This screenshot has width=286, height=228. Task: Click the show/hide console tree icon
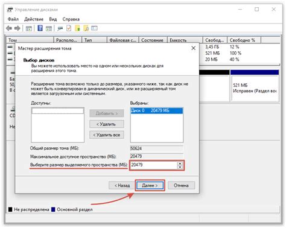(x=29, y=28)
